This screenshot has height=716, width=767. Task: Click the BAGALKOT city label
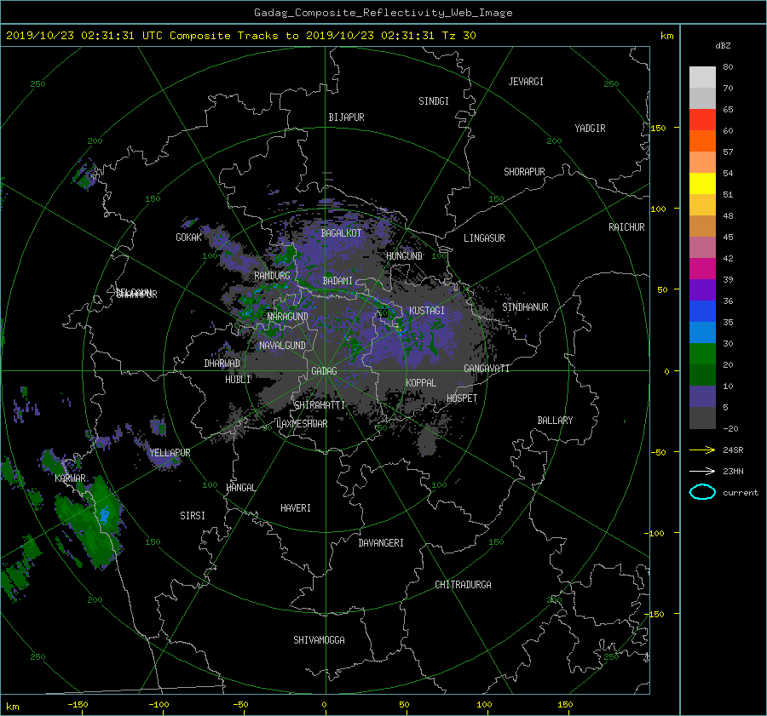(x=341, y=233)
